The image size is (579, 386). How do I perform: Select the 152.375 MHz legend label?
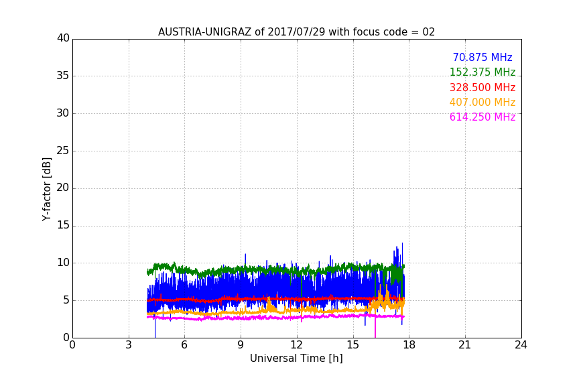482,72
